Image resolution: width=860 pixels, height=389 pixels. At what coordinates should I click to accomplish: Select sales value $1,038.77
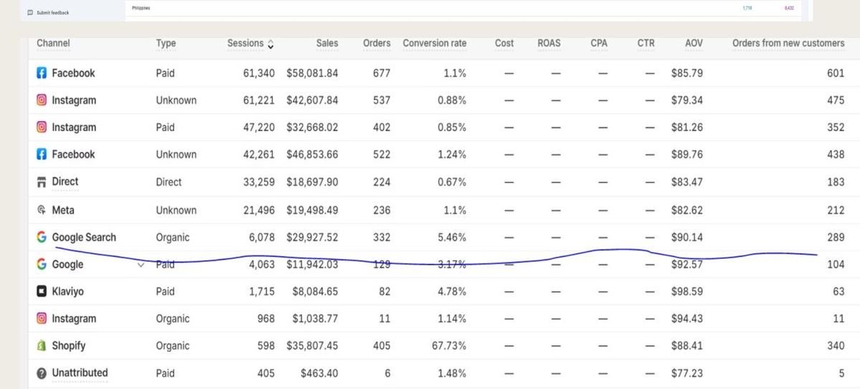pyautogui.click(x=315, y=319)
